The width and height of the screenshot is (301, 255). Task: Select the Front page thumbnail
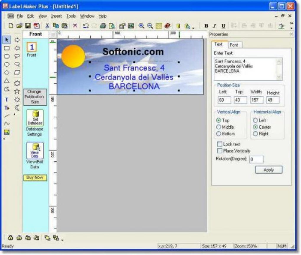click(32, 47)
